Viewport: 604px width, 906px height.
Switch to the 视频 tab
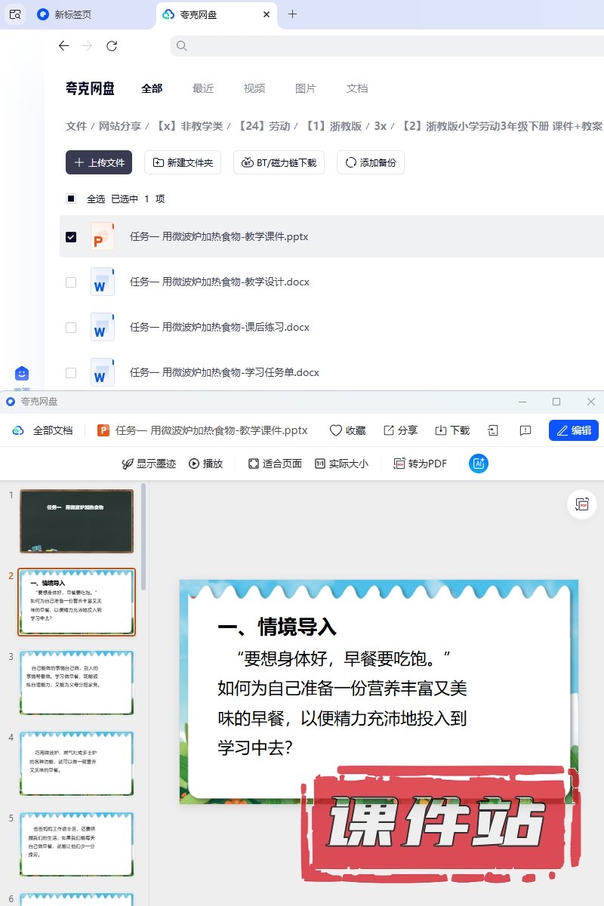pyautogui.click(x=254, y=88)
